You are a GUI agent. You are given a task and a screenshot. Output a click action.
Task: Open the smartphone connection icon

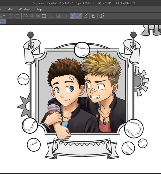pos(93,15)
